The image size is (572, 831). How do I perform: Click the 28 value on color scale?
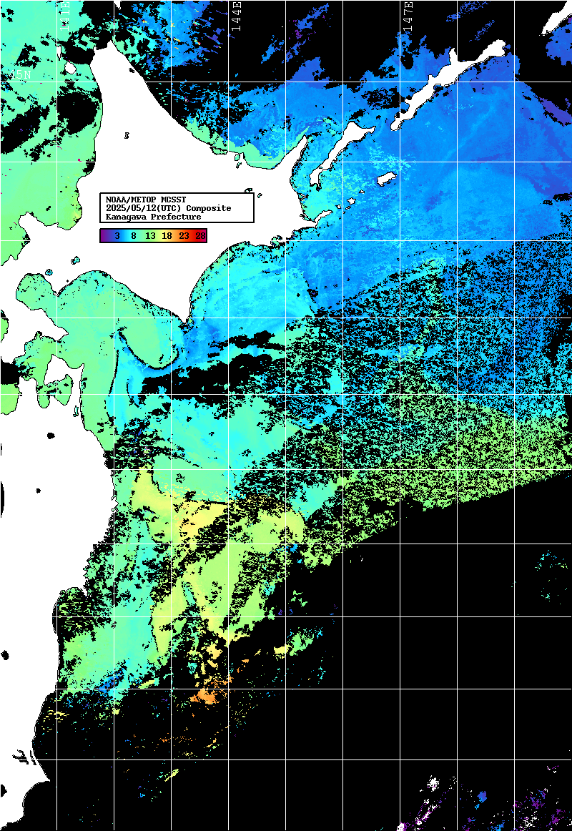pyautogui.click(x=200, y=236)
